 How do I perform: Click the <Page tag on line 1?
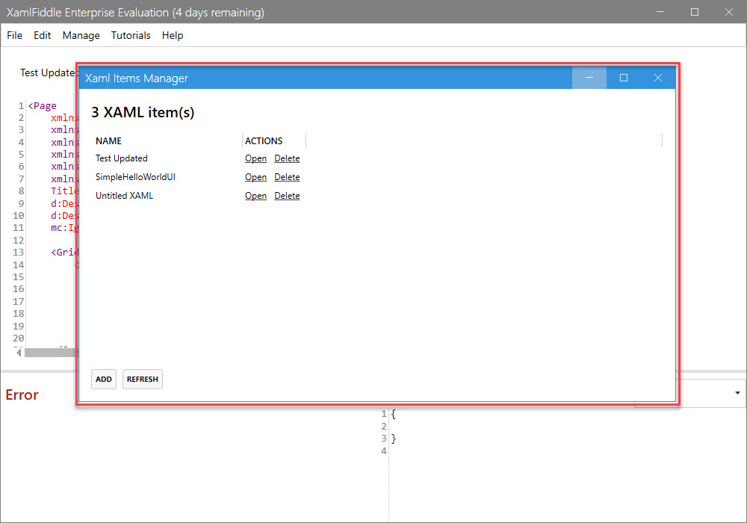[x=43, y=106]
